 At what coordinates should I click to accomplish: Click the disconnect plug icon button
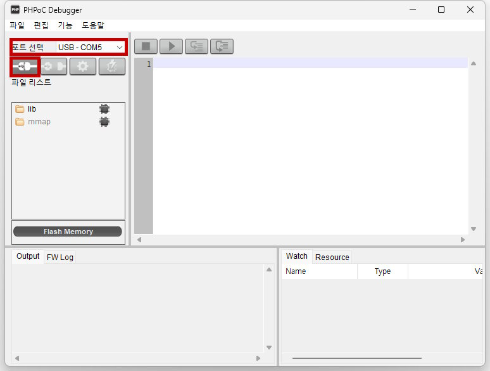pyautogui.click(x=54, y=67)
